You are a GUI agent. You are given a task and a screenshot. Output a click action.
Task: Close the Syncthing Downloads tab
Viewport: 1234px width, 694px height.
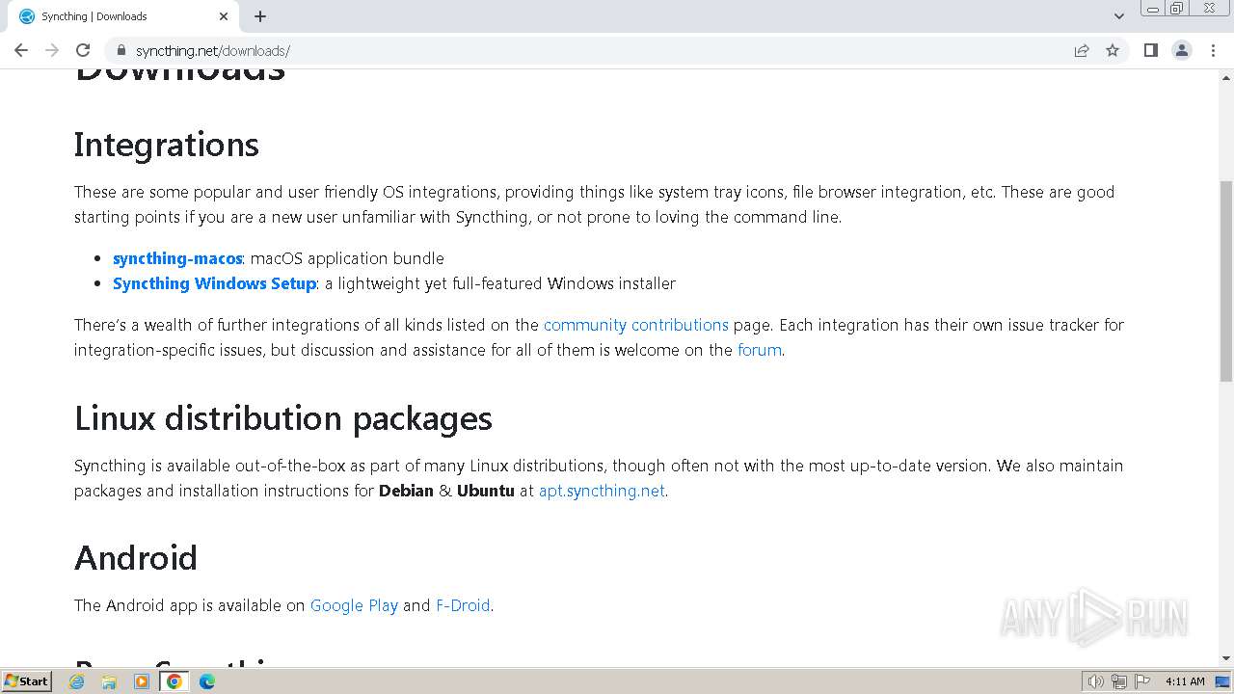pos(224,16)
